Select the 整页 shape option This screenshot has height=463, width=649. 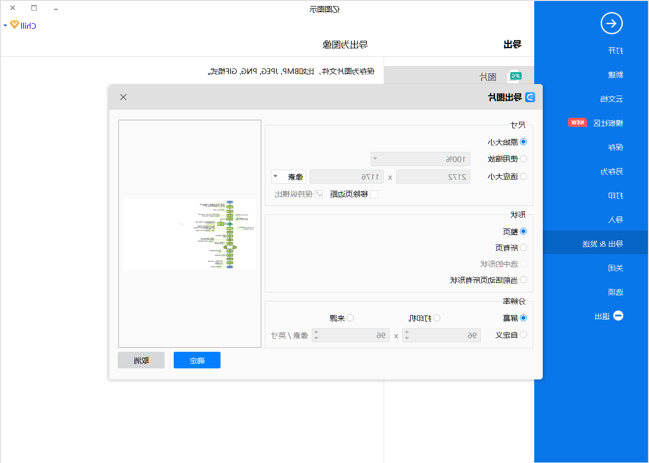[x=524, y=232]
